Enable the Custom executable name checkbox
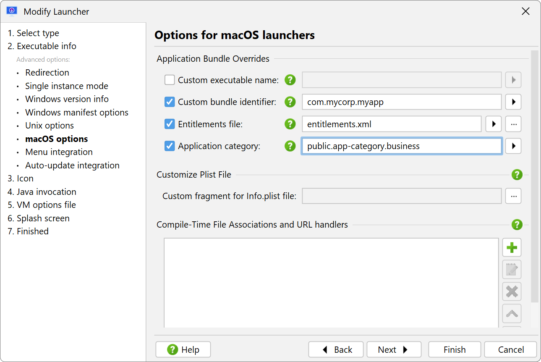The height and width of the screenshot is (362, 541). (x=170, y=80)
